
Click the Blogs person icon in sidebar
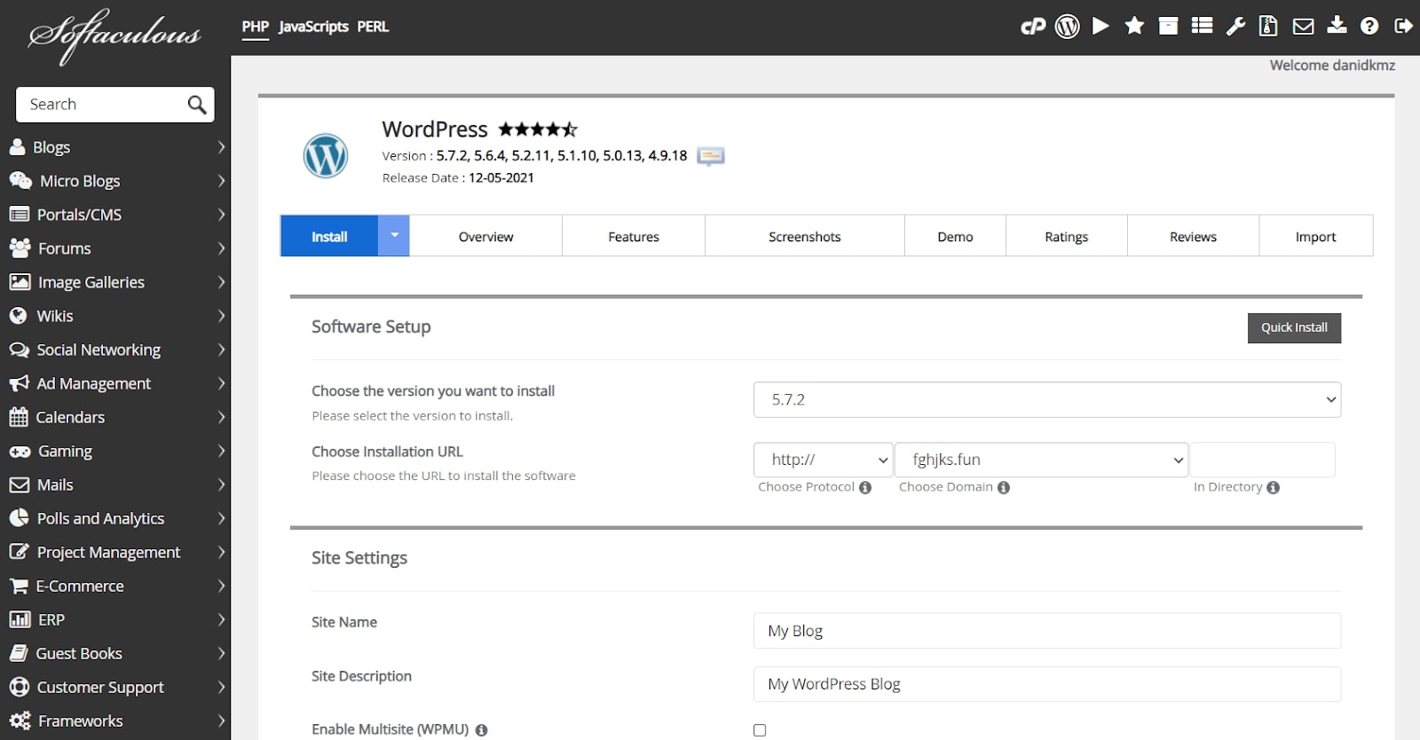click(x=17, y=147)
